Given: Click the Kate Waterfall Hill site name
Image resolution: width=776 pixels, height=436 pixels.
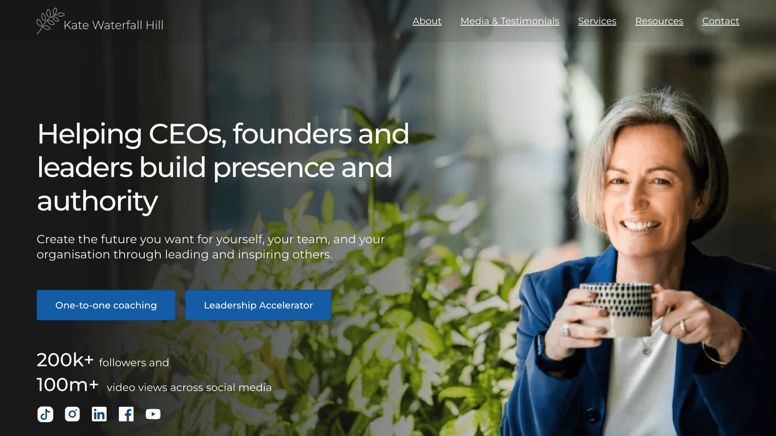Looking at the screenshot, I should (x=113, y=25).
